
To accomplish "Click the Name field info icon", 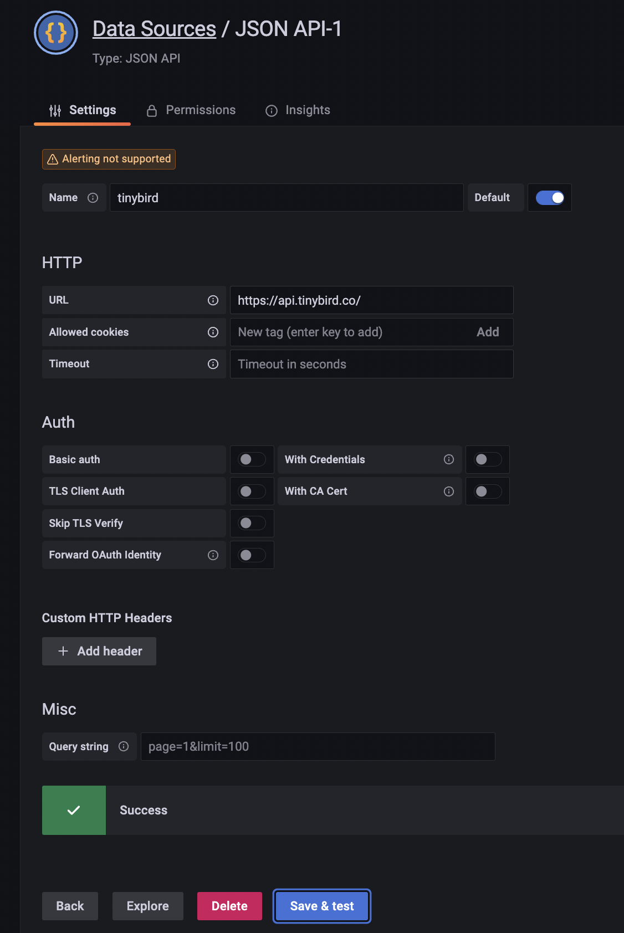I will pos(93,198).
